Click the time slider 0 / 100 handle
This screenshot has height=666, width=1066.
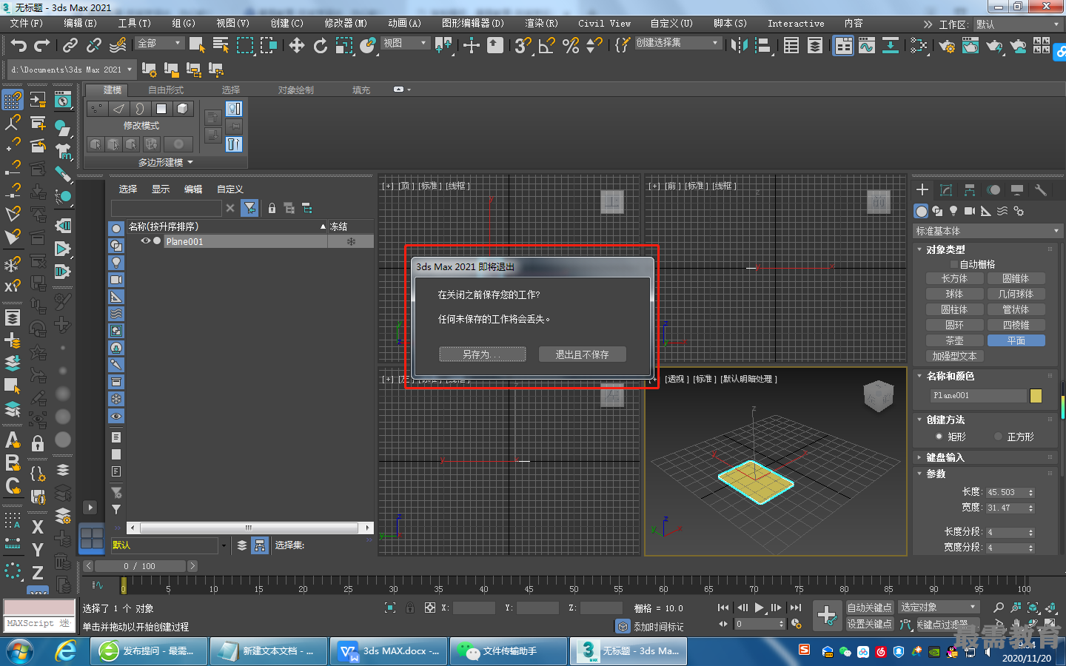coord(140,566)
